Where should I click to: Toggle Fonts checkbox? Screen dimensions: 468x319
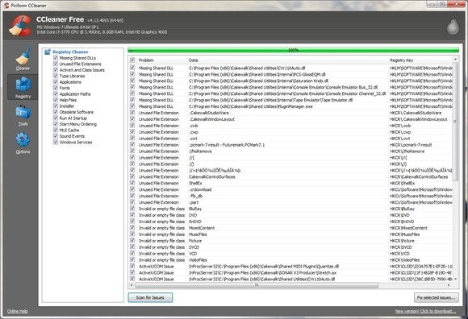coord(55,88)
